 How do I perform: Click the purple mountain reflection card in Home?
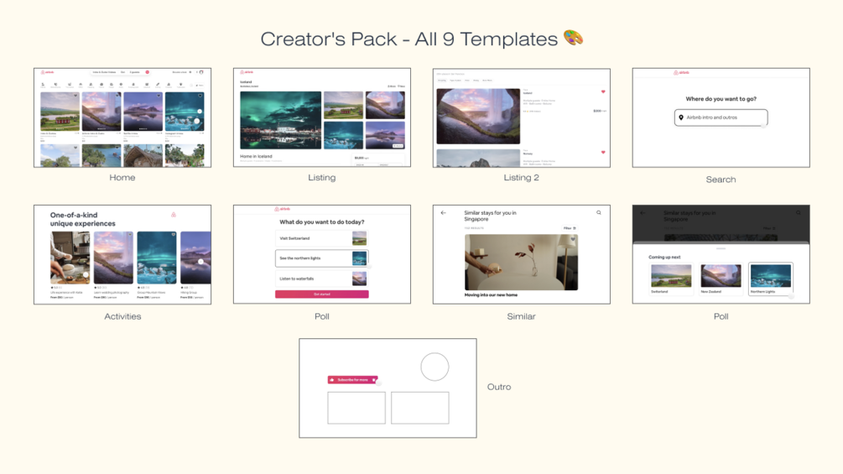(x=143, y=112)
